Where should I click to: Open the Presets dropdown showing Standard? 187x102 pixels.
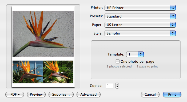click(140, 16)
